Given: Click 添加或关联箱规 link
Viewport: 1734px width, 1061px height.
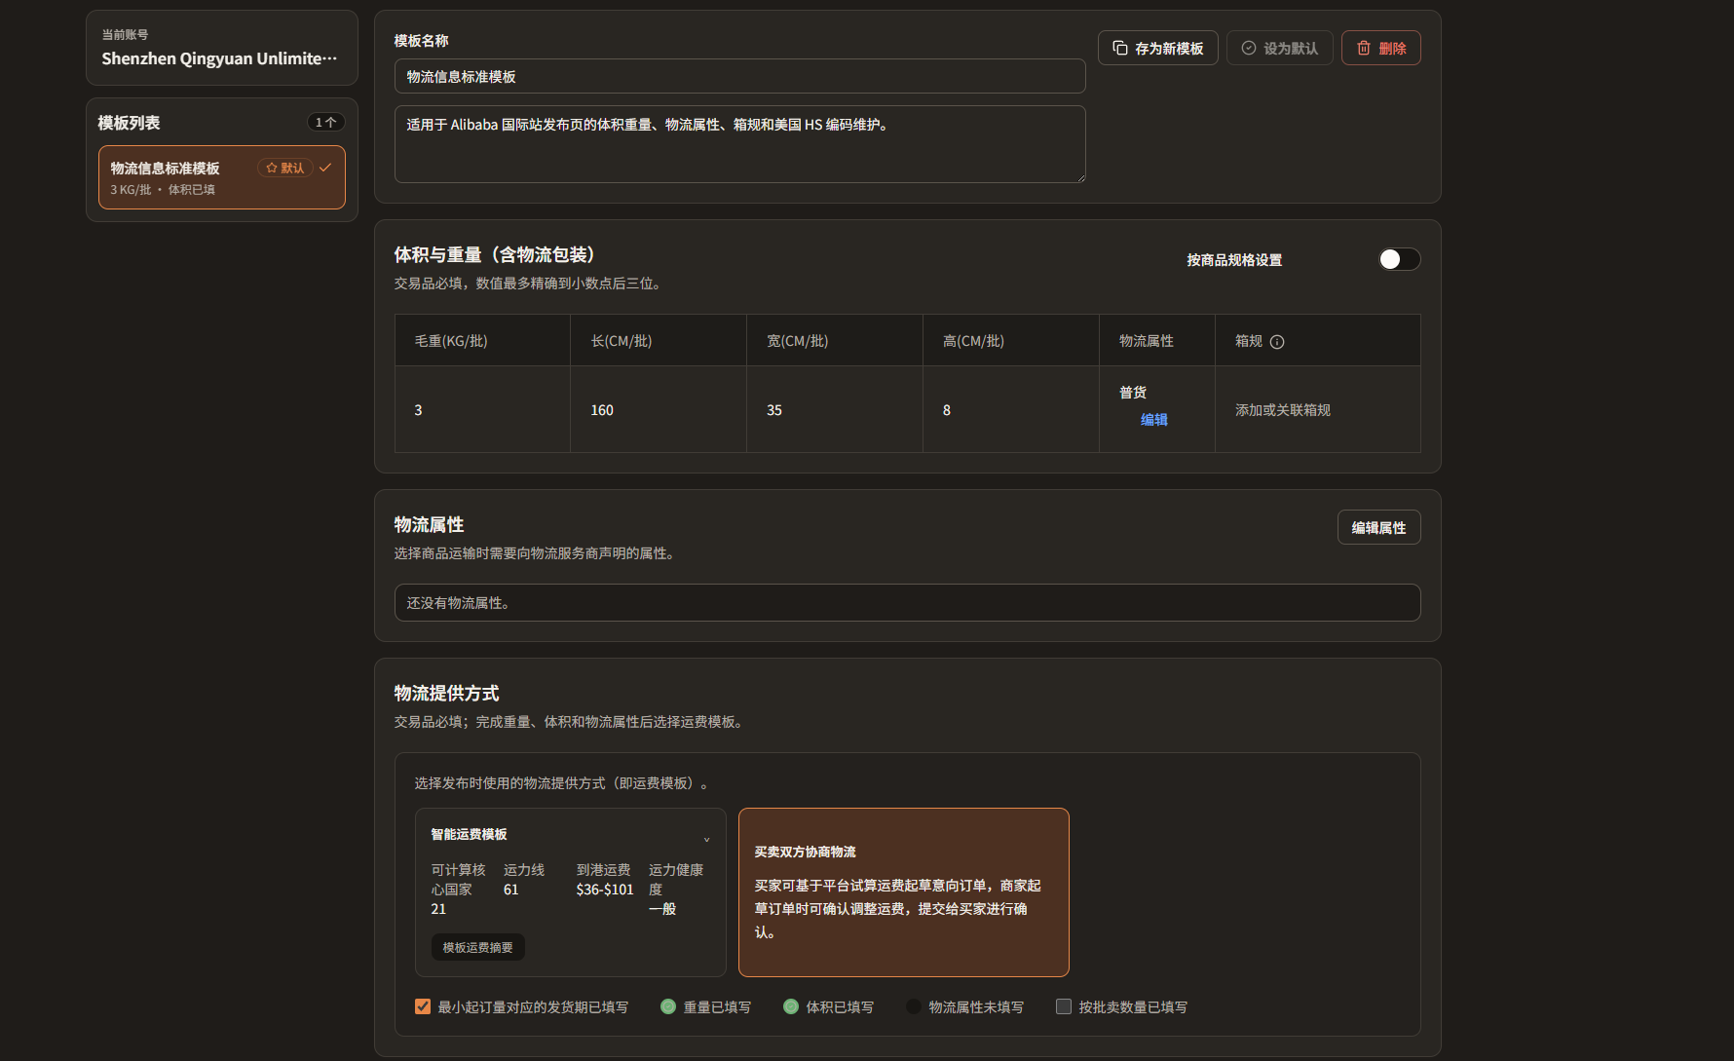Looking at the screenshot, I should coord(1283,410).
